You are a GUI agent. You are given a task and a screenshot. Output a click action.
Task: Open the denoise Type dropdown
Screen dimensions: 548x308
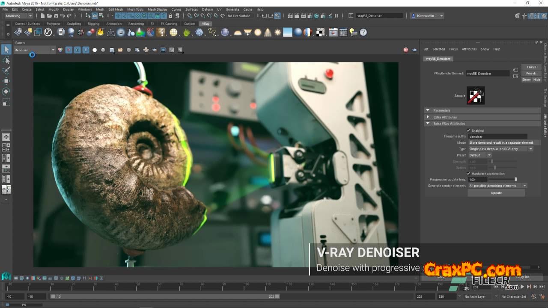[x=500, y=149]
